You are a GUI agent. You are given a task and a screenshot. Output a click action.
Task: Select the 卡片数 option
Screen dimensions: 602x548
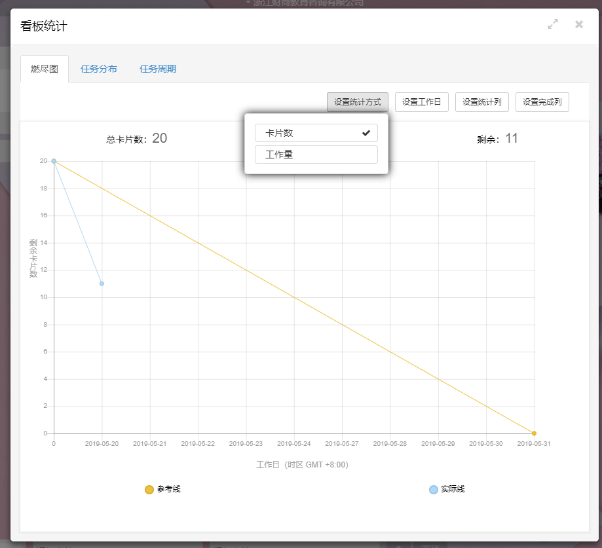(x=316, y=133)
